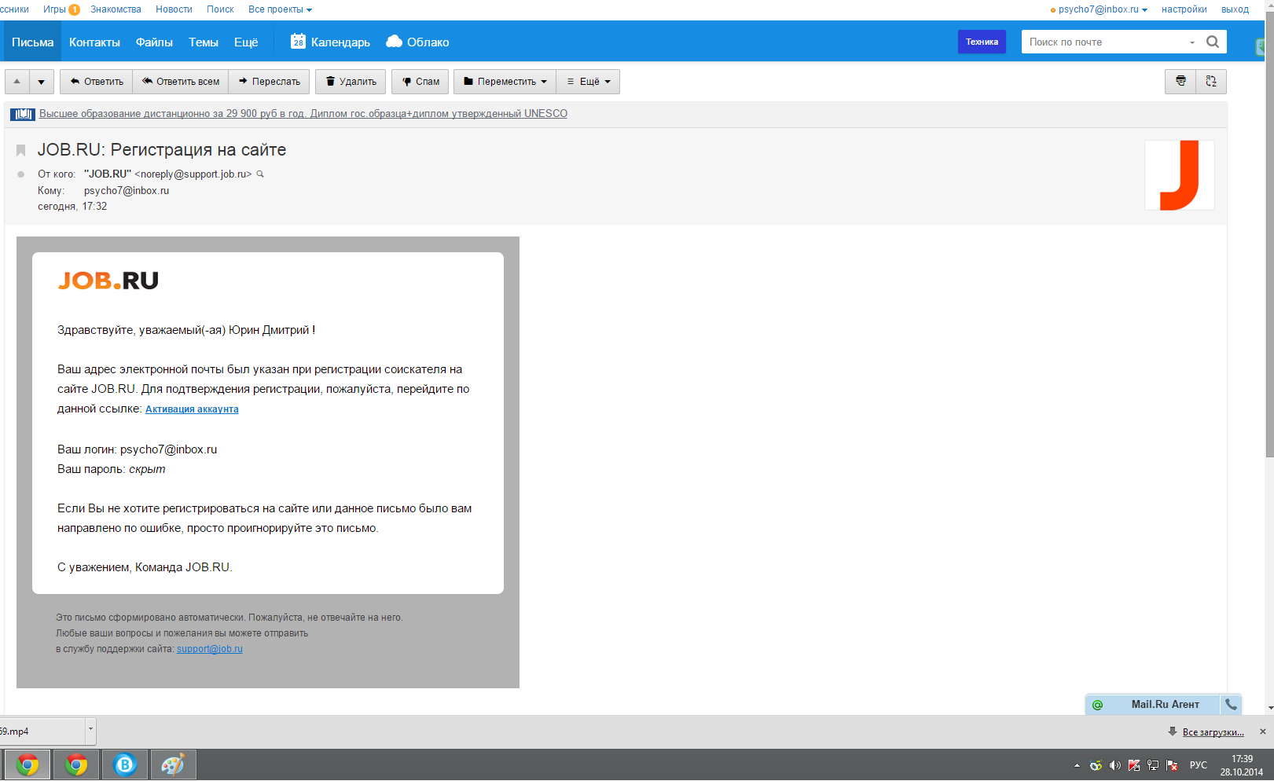Click the mp4 download item
This screenshot has height=781, width=1274.
(x=42, y=731)
